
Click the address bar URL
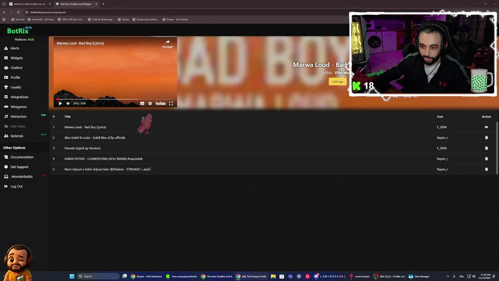(48, 12)
